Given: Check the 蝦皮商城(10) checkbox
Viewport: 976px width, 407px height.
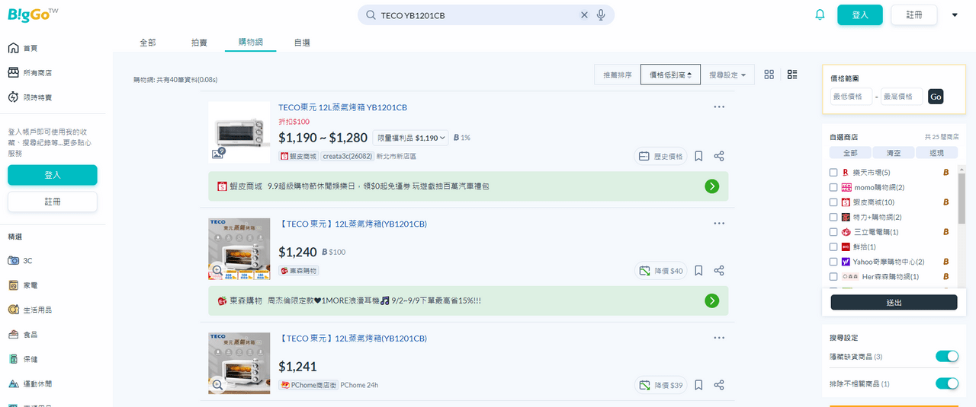Looking at the screenshot, I should pyautogui.click(x=833, y=202).
